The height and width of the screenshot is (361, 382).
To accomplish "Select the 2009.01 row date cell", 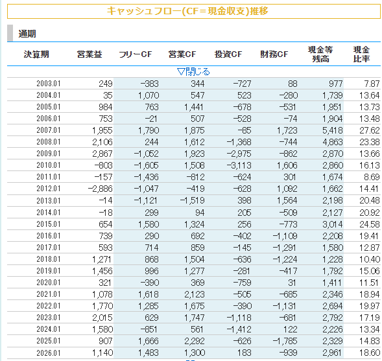I will click(x=48, y=154).
